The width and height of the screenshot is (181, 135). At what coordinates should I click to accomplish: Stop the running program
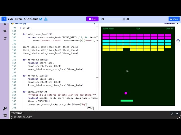pyautogui.click(x=92, y=19)
